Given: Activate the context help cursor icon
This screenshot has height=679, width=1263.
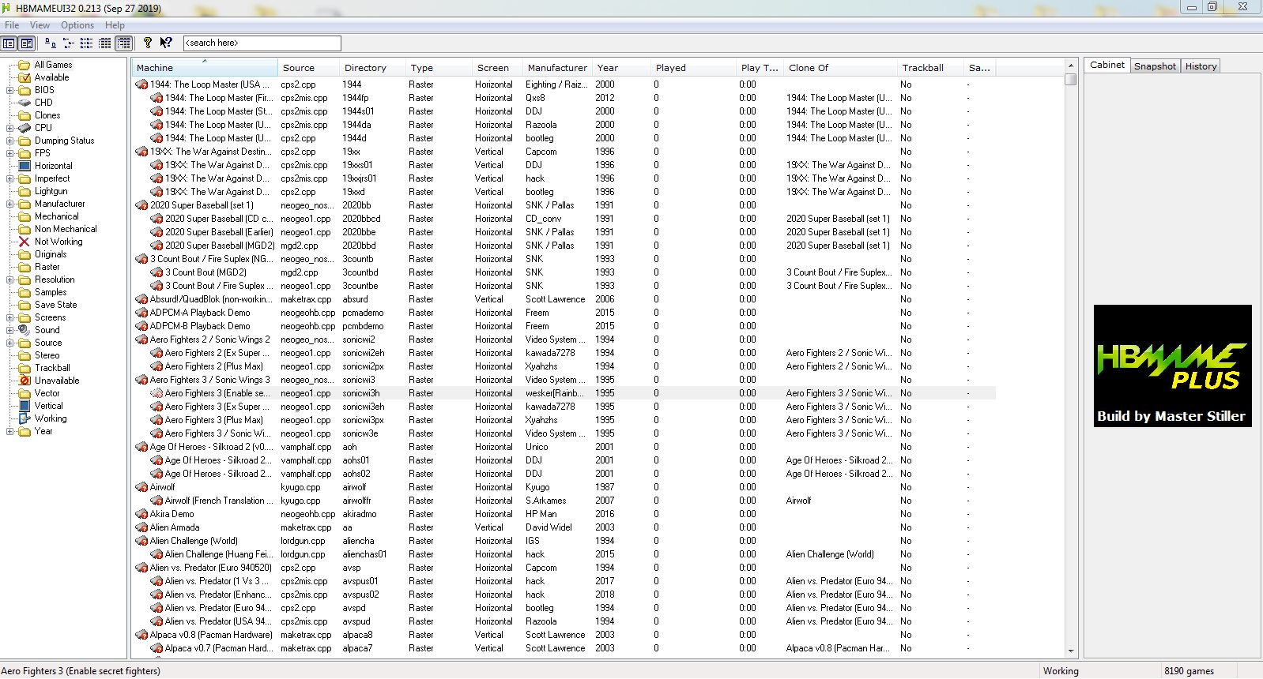Looking at the screenshot, I should pos(166,43).
